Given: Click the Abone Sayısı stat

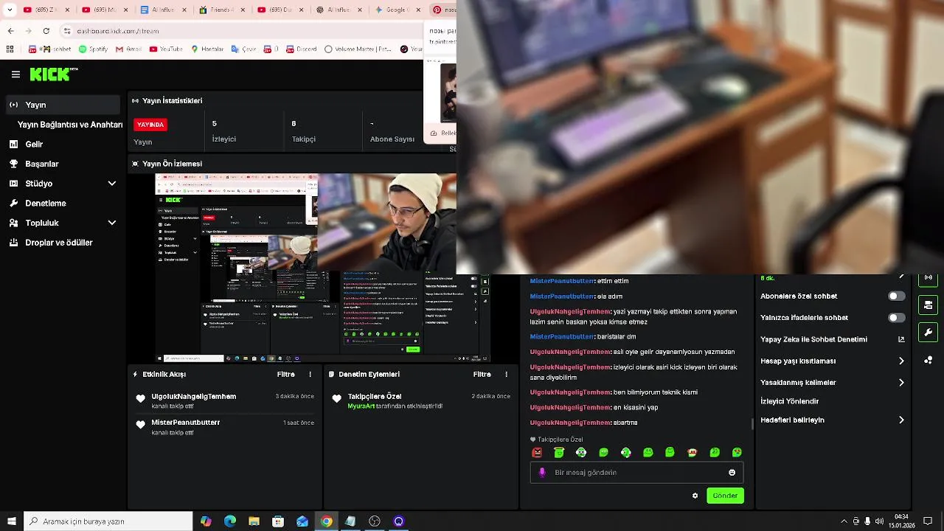Looking at the screenshot, I should (392, 131).
